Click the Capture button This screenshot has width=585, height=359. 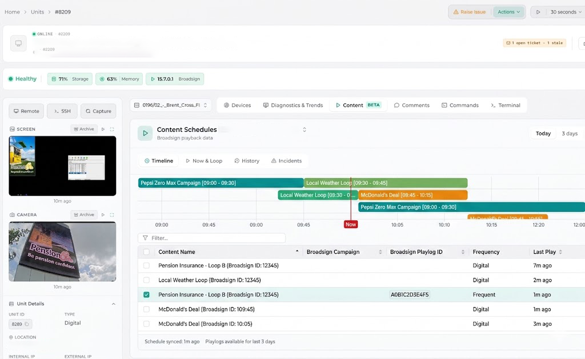[98, 111]
